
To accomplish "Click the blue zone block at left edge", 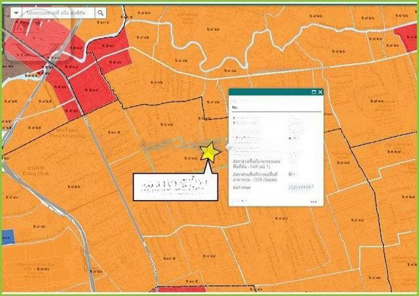I will point(7,236).
